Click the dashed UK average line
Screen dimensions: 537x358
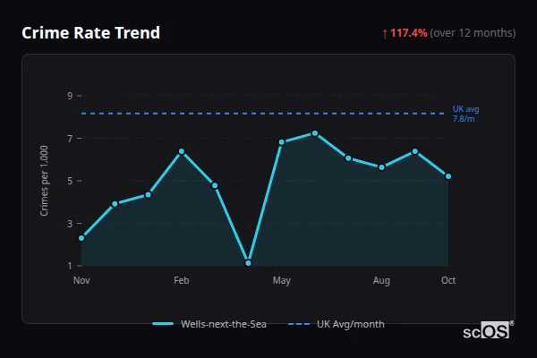click(262, 114)
